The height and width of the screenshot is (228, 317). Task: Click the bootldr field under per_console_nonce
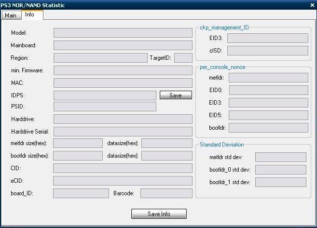click(268, 128)
